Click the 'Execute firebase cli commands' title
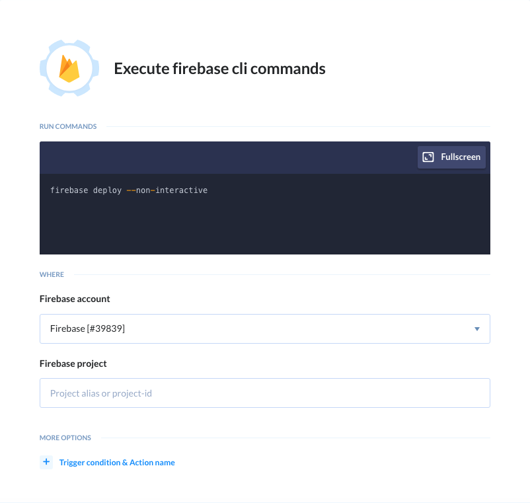 (x=219, y=69)
